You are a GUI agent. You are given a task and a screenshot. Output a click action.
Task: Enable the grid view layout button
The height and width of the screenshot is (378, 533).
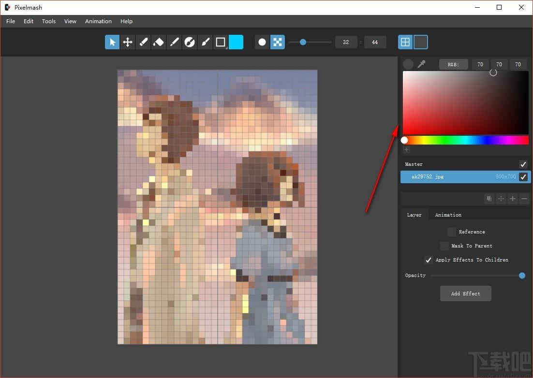[x=405, y=42]
